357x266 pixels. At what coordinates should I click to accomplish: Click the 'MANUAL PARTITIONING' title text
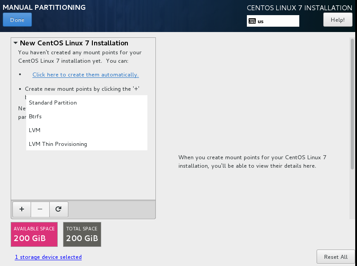pyautogui.click(x=44, y=7)
